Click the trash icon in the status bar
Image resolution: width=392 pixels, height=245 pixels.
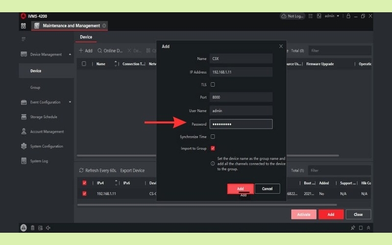coord(32,228)
